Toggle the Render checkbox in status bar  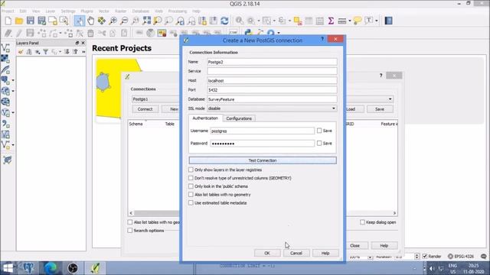(x=425, y=257)
